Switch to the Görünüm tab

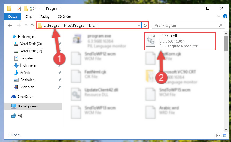64,17
